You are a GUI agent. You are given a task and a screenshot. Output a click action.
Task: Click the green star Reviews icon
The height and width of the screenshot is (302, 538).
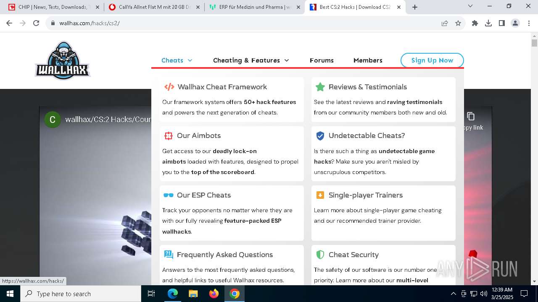pos(320,87)
